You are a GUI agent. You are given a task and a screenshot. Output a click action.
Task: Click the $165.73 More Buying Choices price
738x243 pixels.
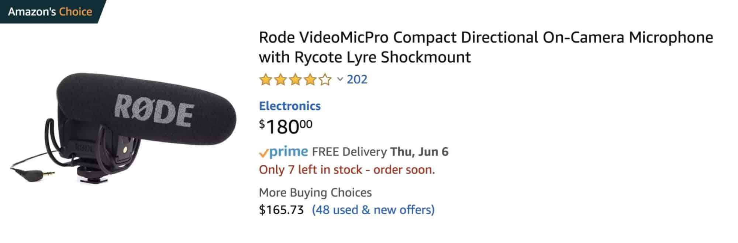280,210
